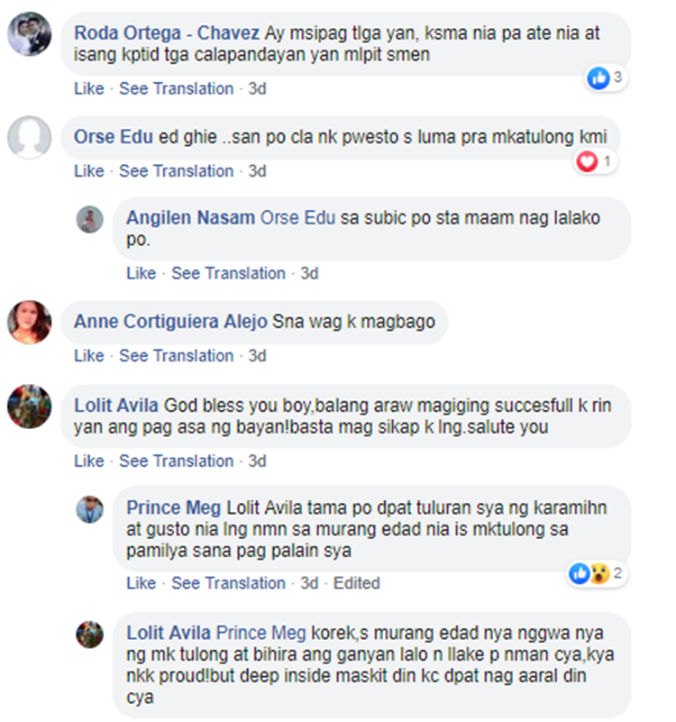Image resolution: width=676 pixels, height=722 pixels.
Task: Open Lolit Avila's avatar on the God bless comment
Action: [x=30, y=407]
